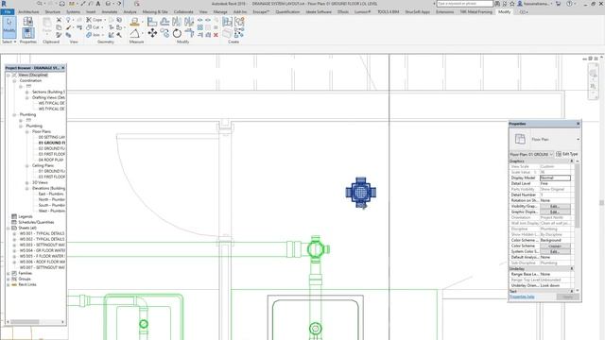605x340 pixels.
Task: Click the user account sign-in icon
Action: coord(520,4)
